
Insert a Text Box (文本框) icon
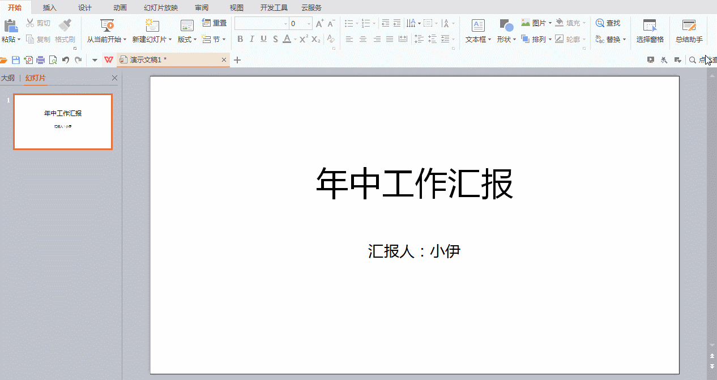pyautogui.click(x=479, y=26)
